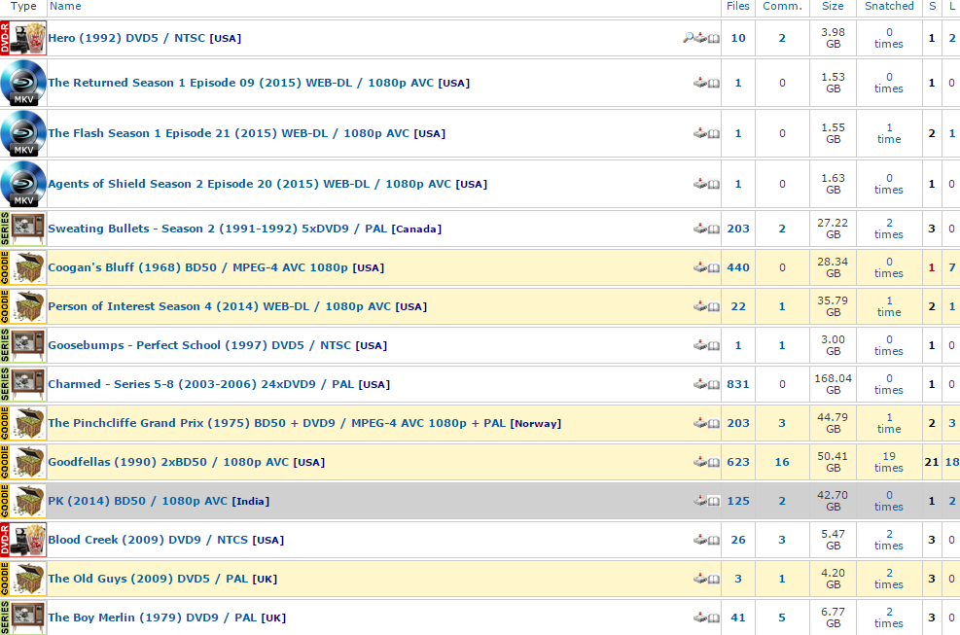Download The Boy Merlin (1979) DVD9

point(700,617)
